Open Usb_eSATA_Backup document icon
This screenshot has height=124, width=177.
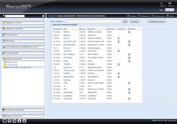pos(119,41)
